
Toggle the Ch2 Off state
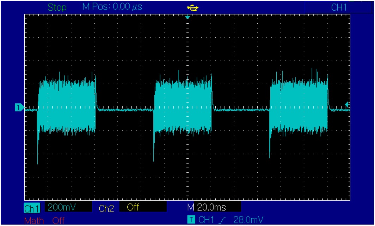tap(133, 207)
